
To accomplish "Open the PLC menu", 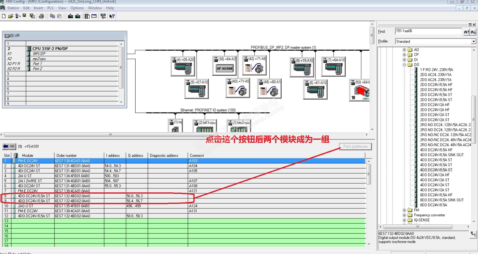I will click(51, 8).
